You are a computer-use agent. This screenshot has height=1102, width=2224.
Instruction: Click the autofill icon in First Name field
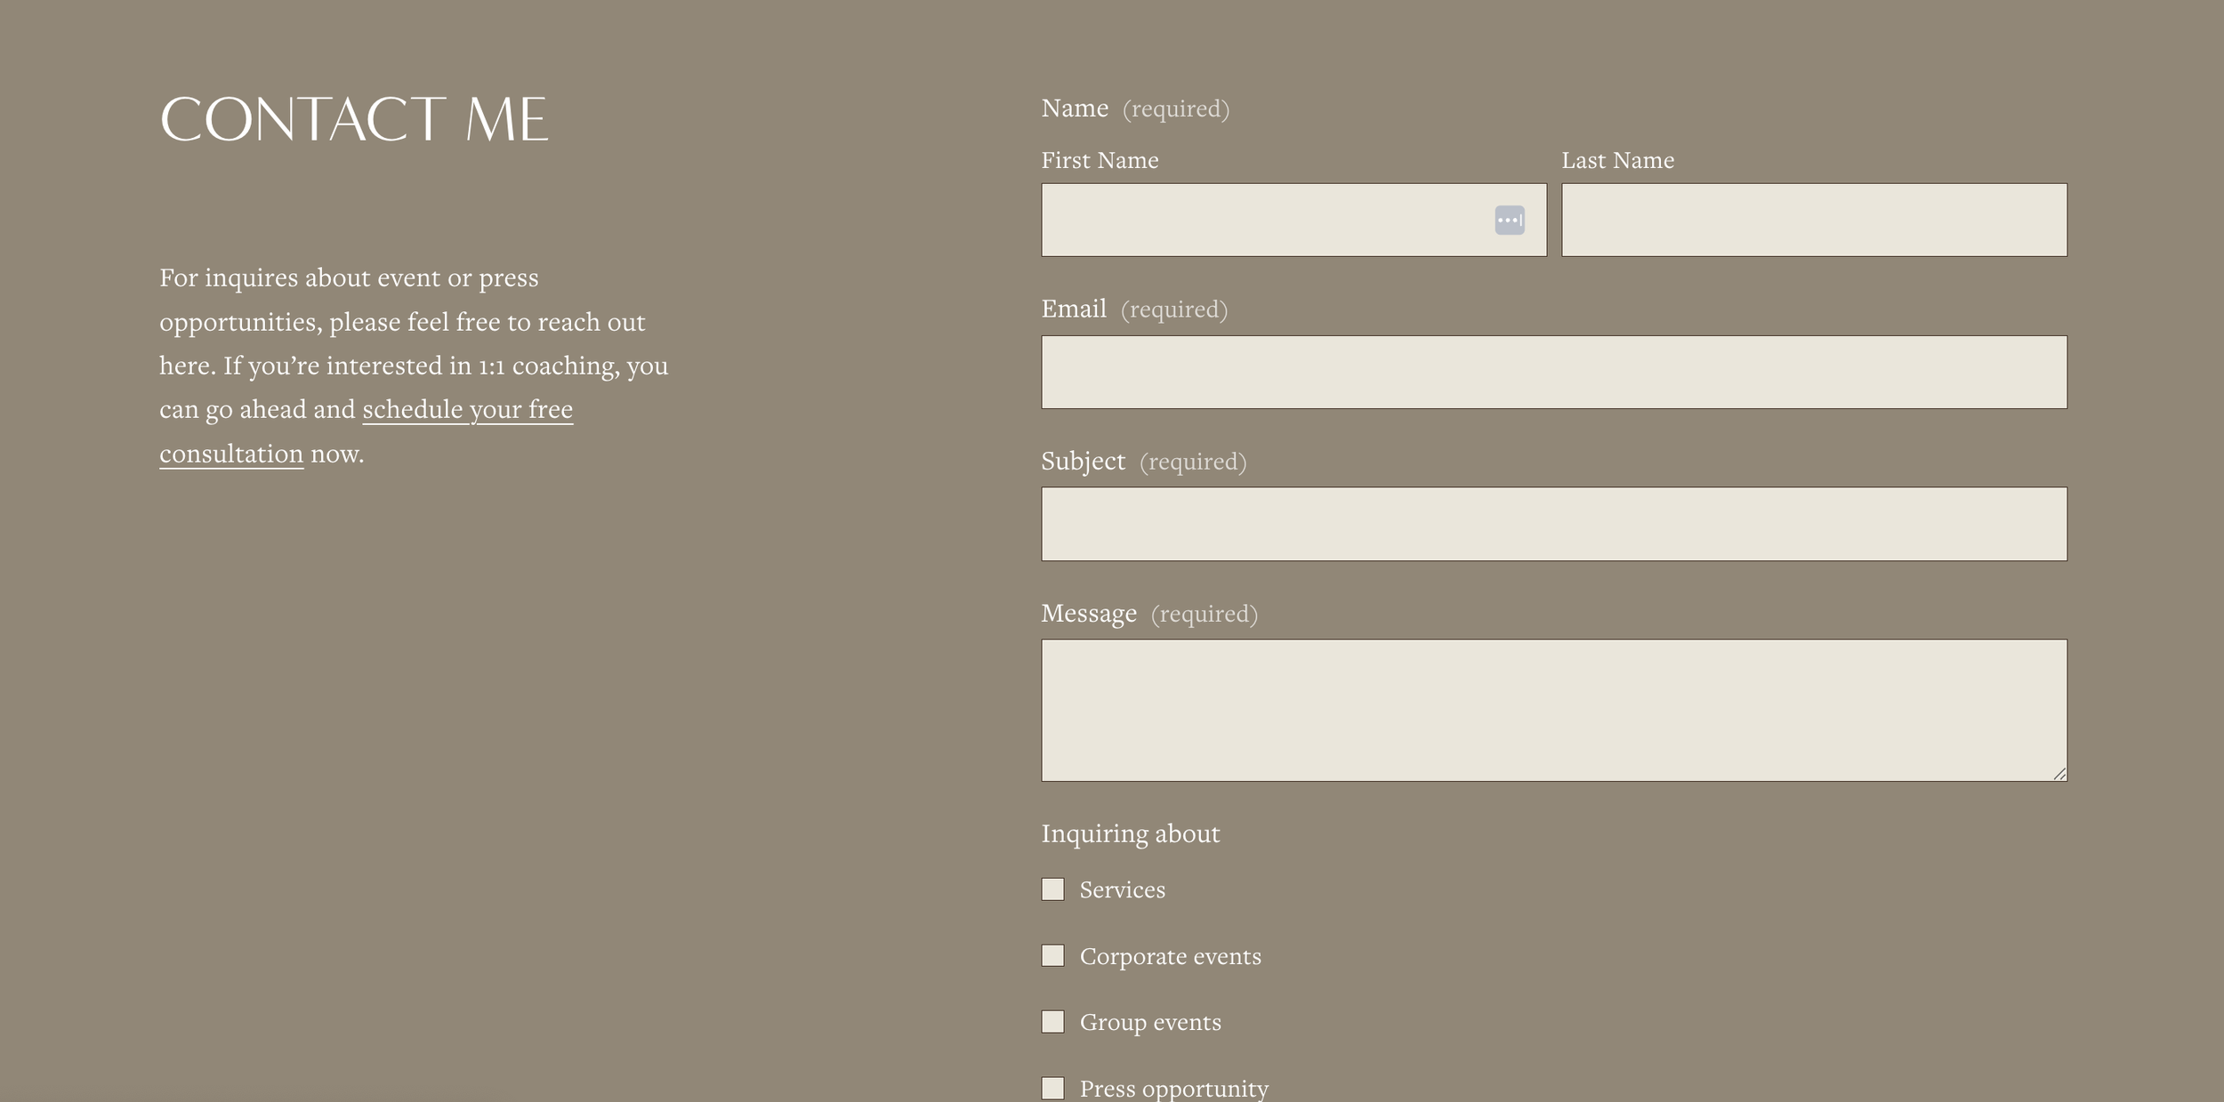[x=1511, y=219]
